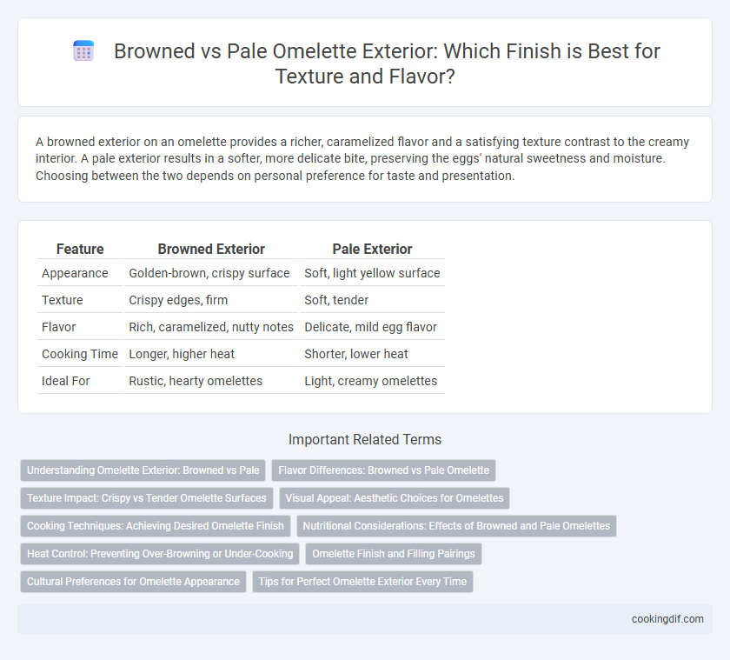Open 'Omelette Finish and Filling Pairings' tag
The image size is (730, 660).
click(x=394, y=554)
